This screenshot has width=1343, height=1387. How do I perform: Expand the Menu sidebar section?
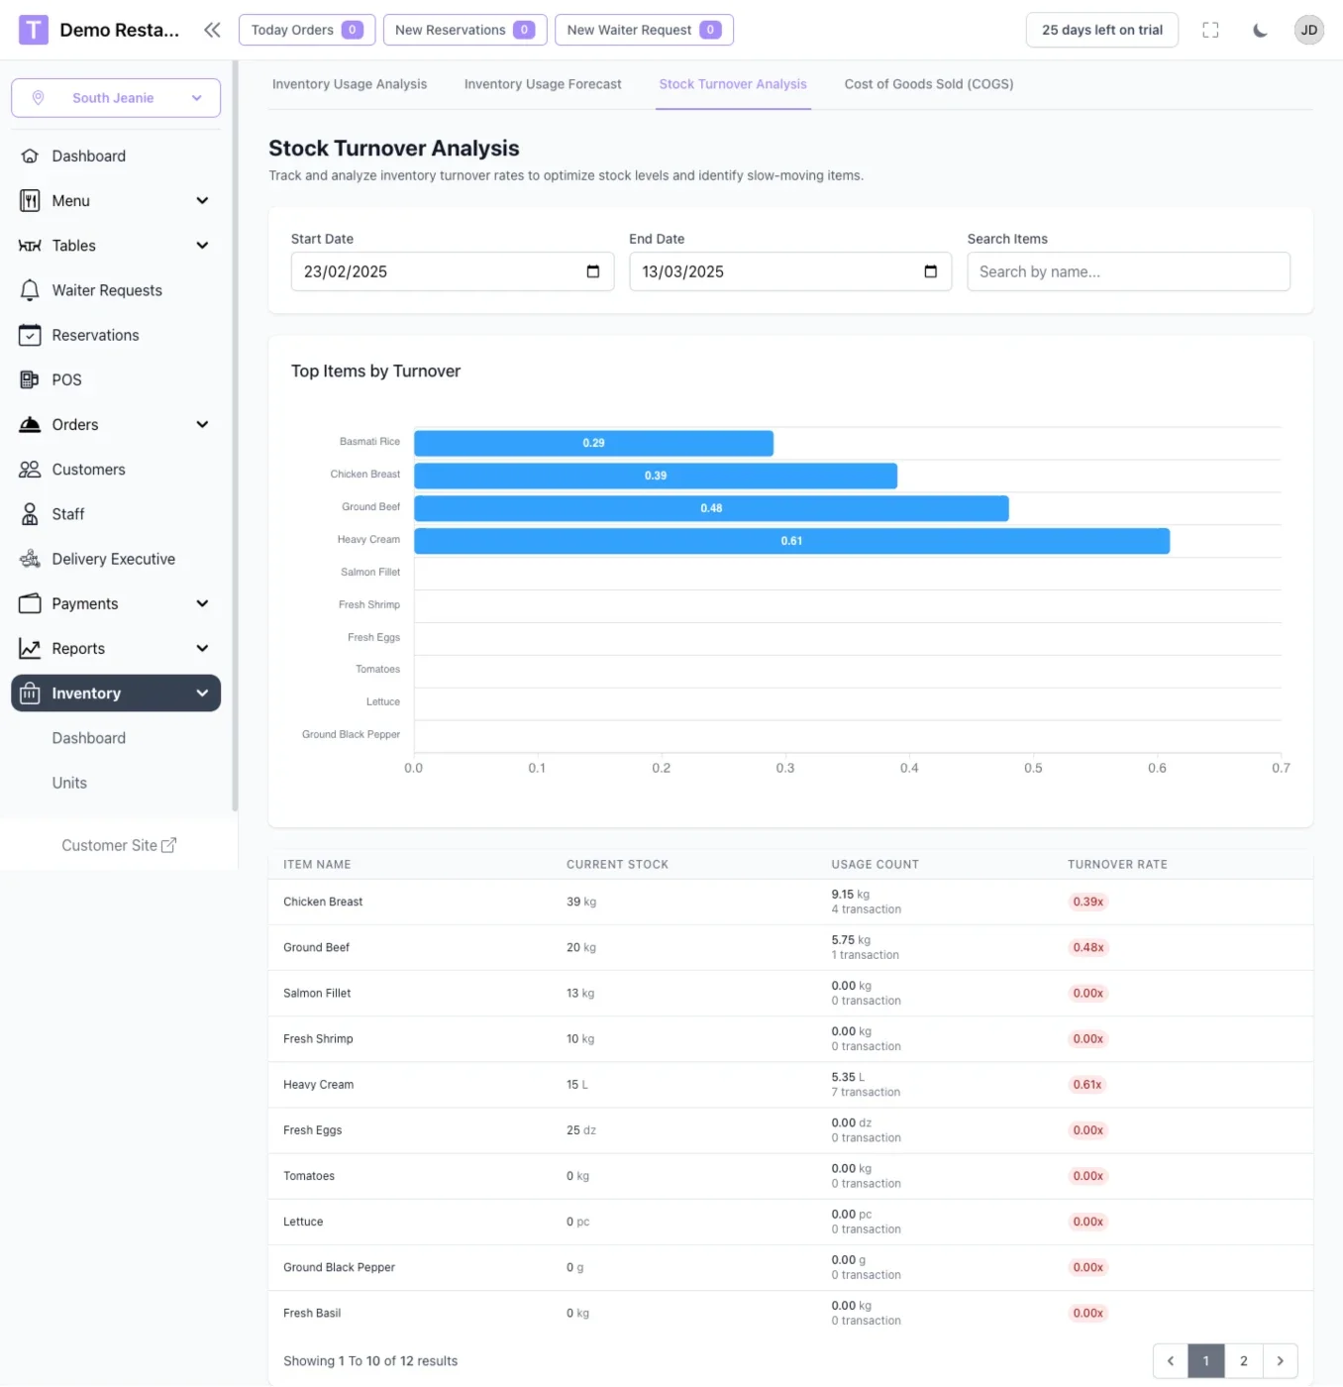point(116,200)
